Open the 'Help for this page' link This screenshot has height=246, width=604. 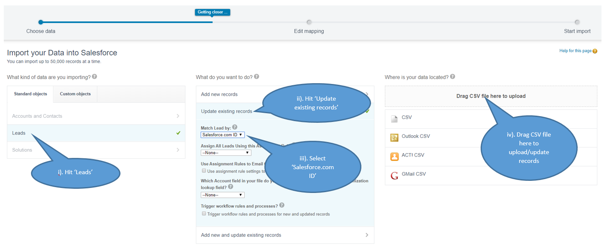pos(575,51)
